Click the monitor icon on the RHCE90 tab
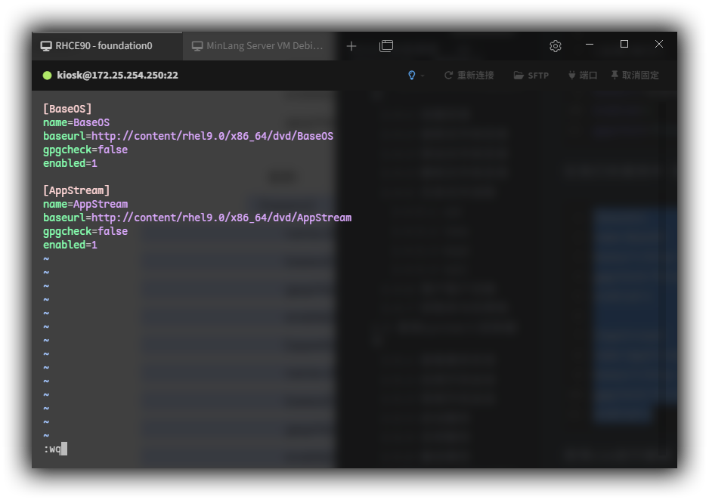 click(46, 46)
